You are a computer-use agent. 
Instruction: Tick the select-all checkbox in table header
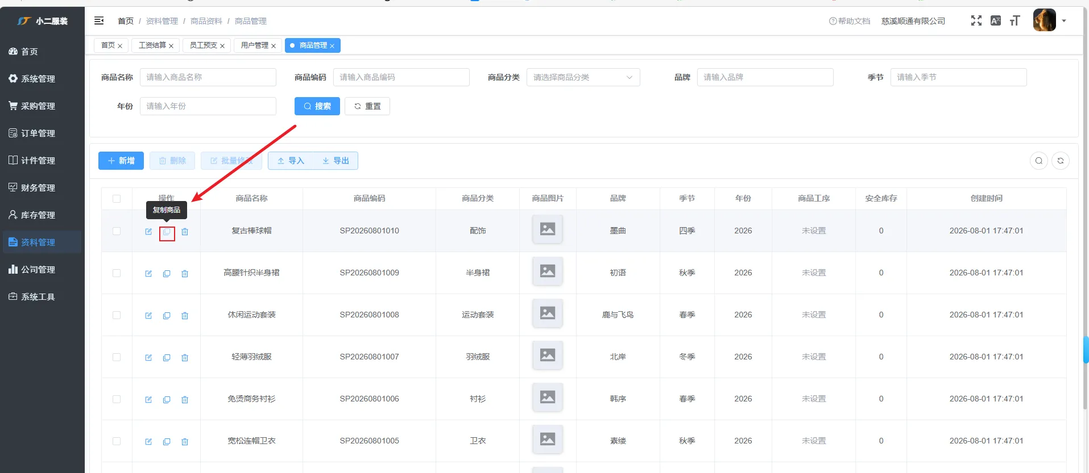[117, 199]
